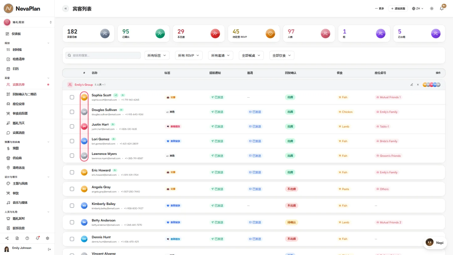Viewport: 453px width, 255px height.
Task: Tick the Eric Howard checkbox
Action: point(72,172)
